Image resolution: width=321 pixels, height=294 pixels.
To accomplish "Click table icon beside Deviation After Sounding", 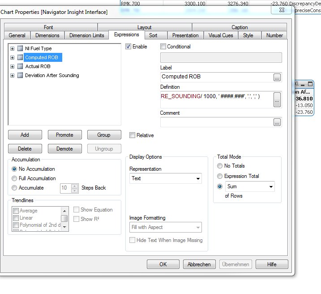I will 20,75.
